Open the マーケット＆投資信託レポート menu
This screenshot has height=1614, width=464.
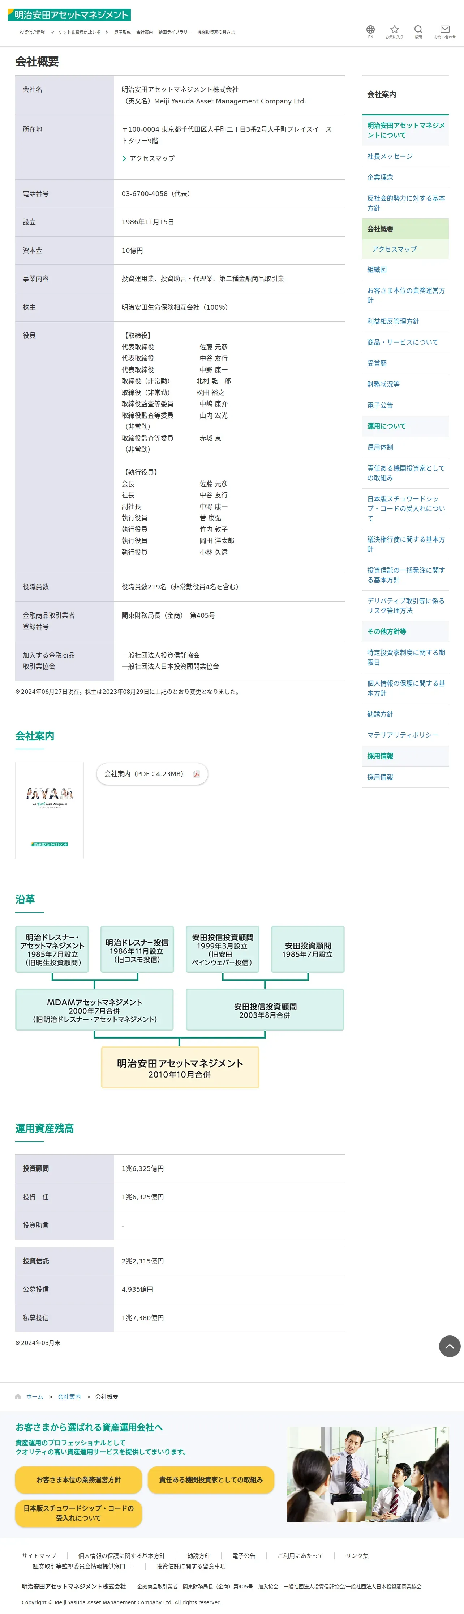(80, 32)
